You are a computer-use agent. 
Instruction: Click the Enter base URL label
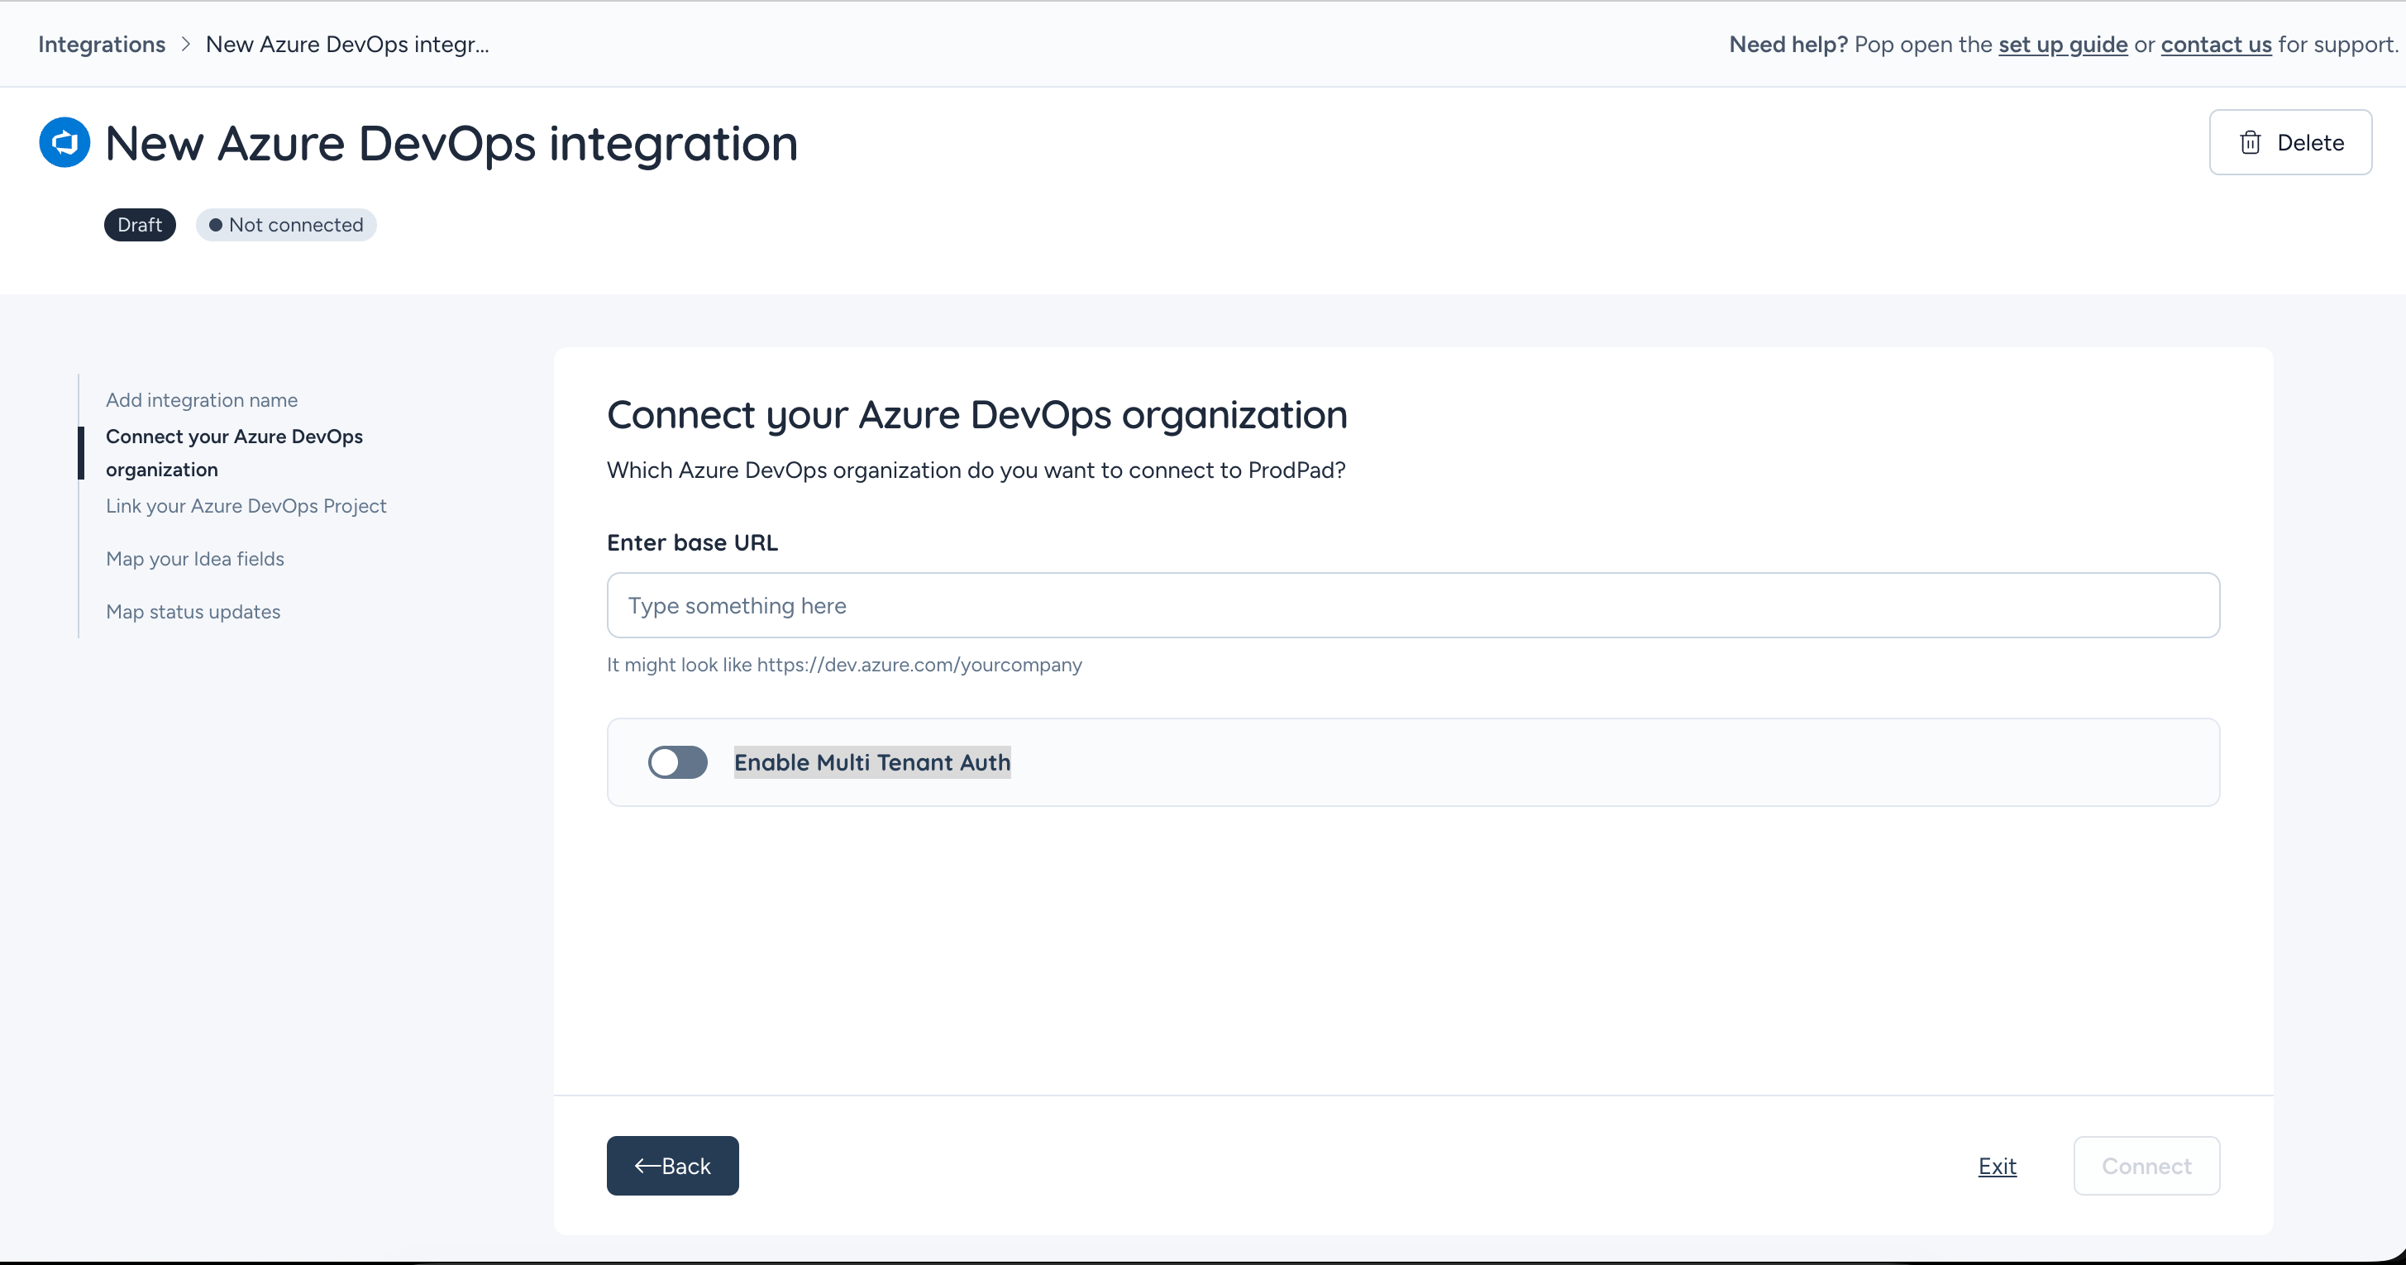(692, 543)
